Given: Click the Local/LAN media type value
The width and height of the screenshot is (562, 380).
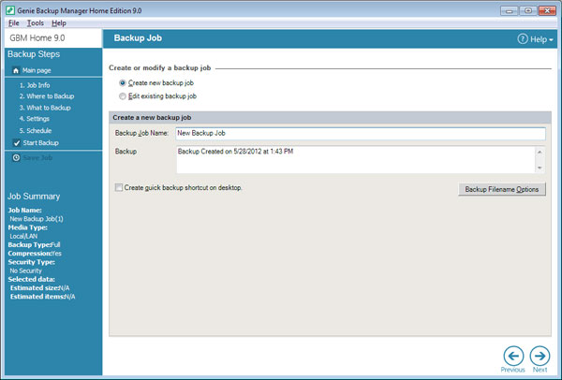Looking at the screenshot, I should [x=23, y=237].
